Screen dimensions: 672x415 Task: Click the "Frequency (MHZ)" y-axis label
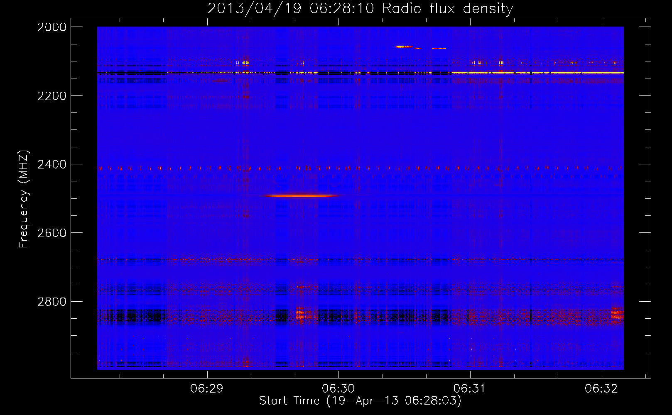click(x=24, y=199)
